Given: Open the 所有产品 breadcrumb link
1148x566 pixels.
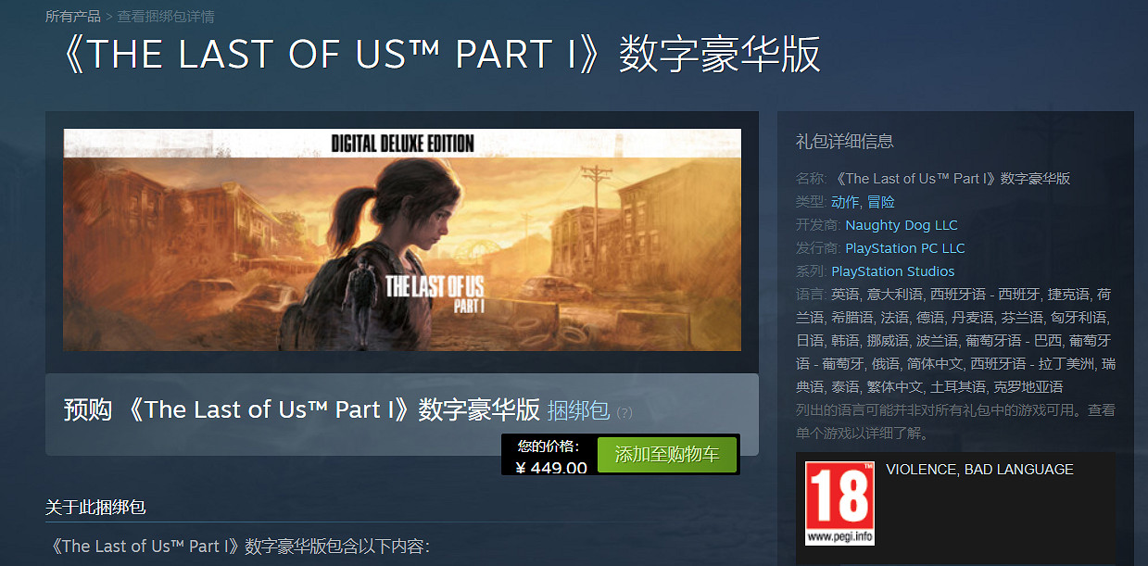Looking at the screenshot, I should (x=73, y=17).
